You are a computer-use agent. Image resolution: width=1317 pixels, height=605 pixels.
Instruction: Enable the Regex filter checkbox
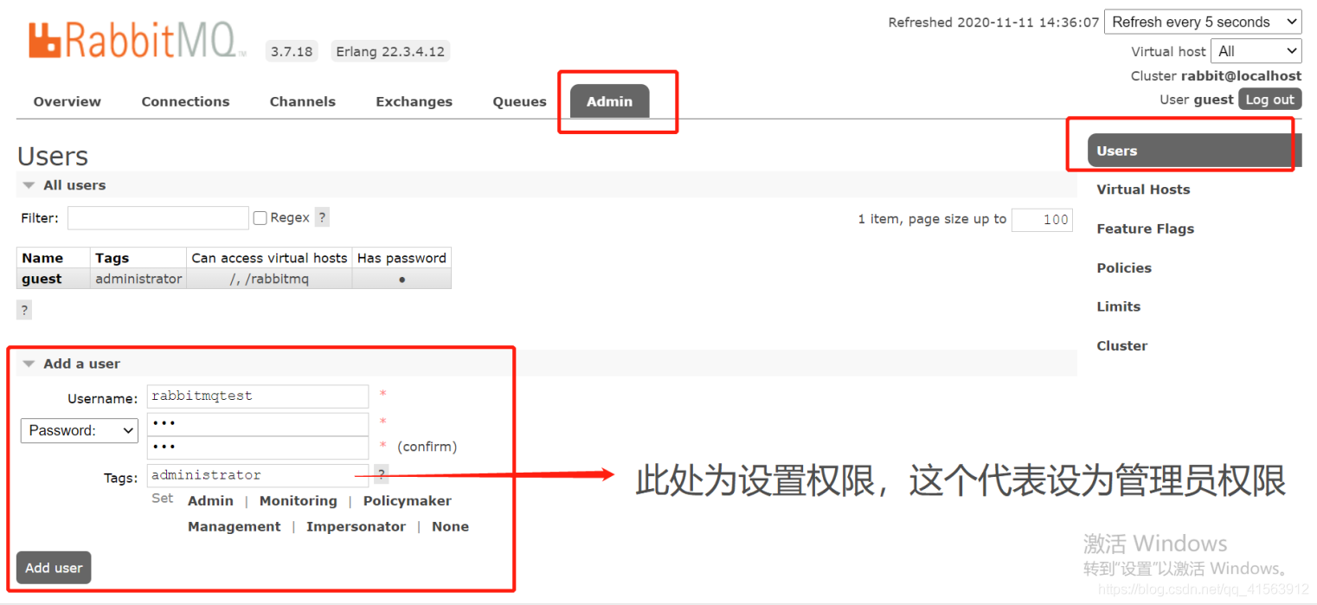point(260,218)
